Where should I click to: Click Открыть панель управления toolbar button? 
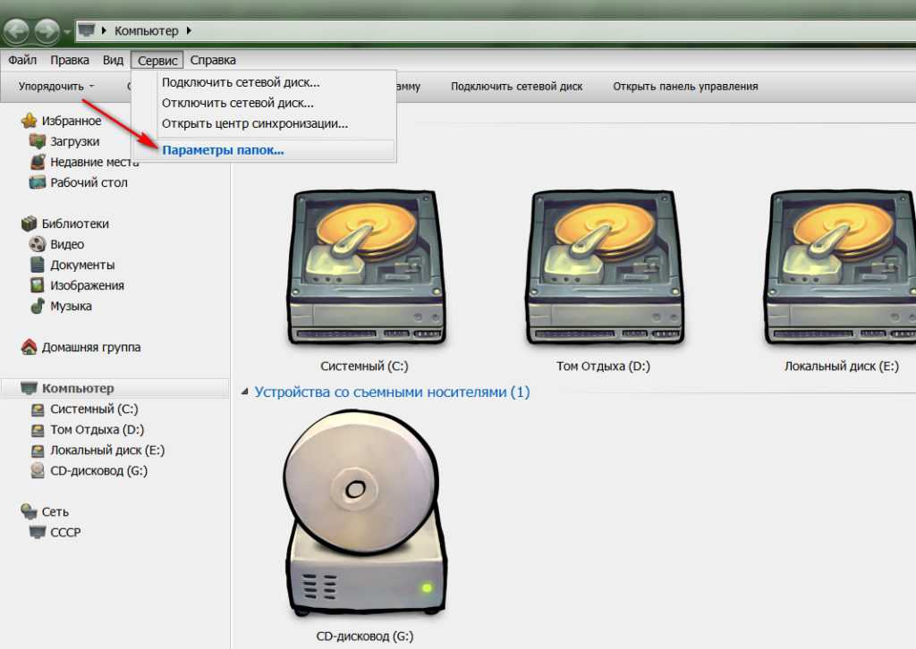tap(685, 87)
